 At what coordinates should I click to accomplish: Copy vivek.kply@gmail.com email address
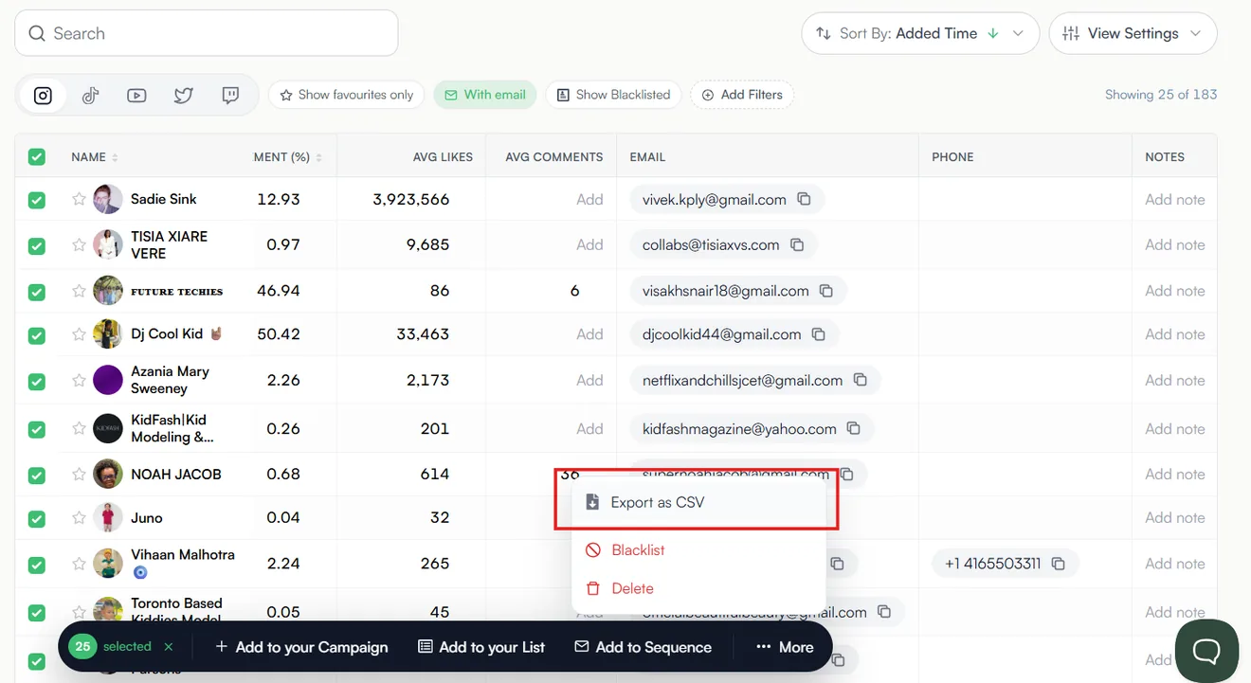804,199
